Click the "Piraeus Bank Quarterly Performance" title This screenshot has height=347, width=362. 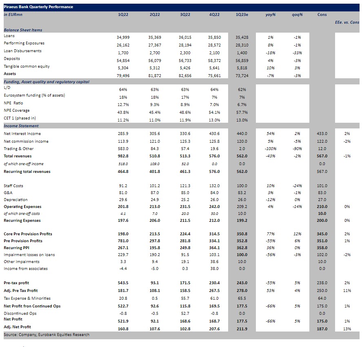(x=38, y=7)
